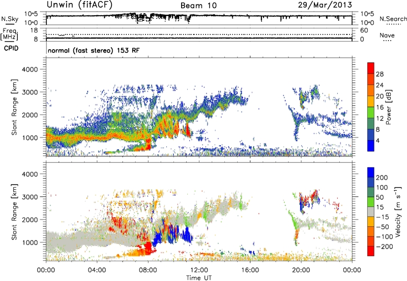The width and height of the screenshot is (407, 281).
Task: Click the "Velocity [m s-1]" color bar label
Action: (x=398, y=212)
